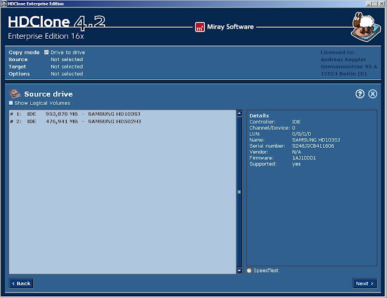Minimize the HDClone window
387x298 pixels.
pyautogui.click(x=369, y=4)
